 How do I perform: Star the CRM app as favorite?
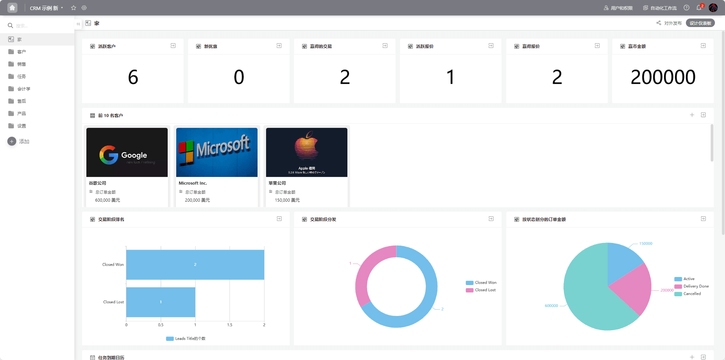[74, 8]
